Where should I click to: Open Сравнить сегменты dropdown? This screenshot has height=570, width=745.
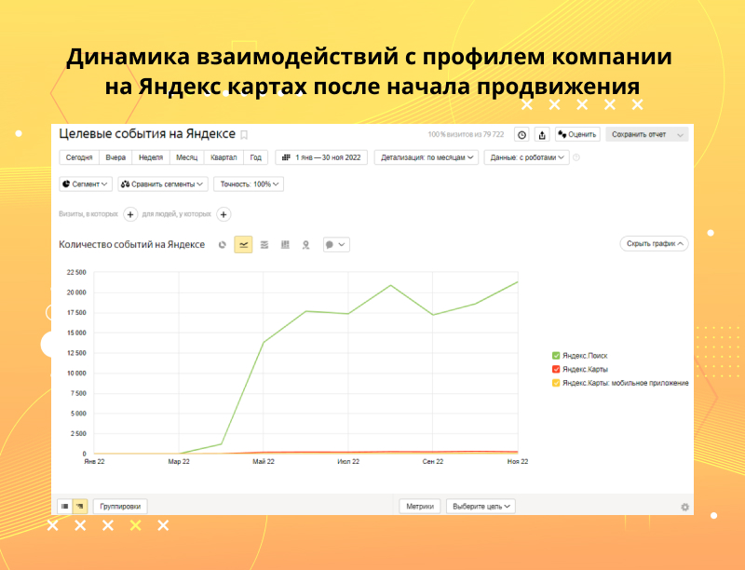coord(163,183)
